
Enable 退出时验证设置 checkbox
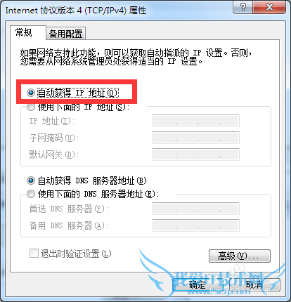[x=34, y=254]
